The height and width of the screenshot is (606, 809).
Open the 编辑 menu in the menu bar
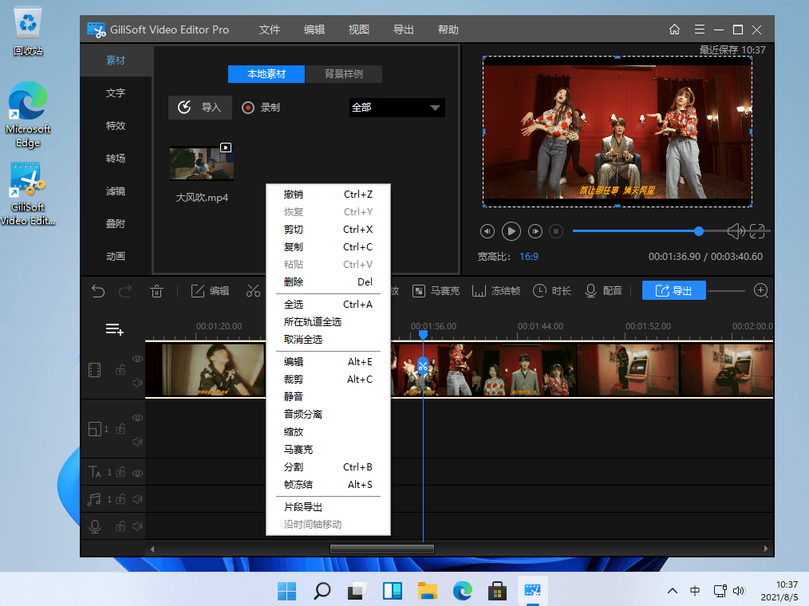pyautogui.click(x=314, y=30)
